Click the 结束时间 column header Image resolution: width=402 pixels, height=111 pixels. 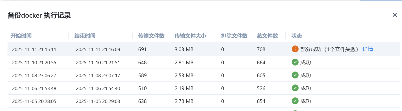pos(85,36)
